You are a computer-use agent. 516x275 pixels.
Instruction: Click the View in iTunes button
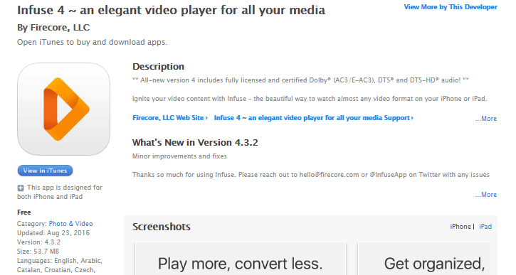[45, 171]
